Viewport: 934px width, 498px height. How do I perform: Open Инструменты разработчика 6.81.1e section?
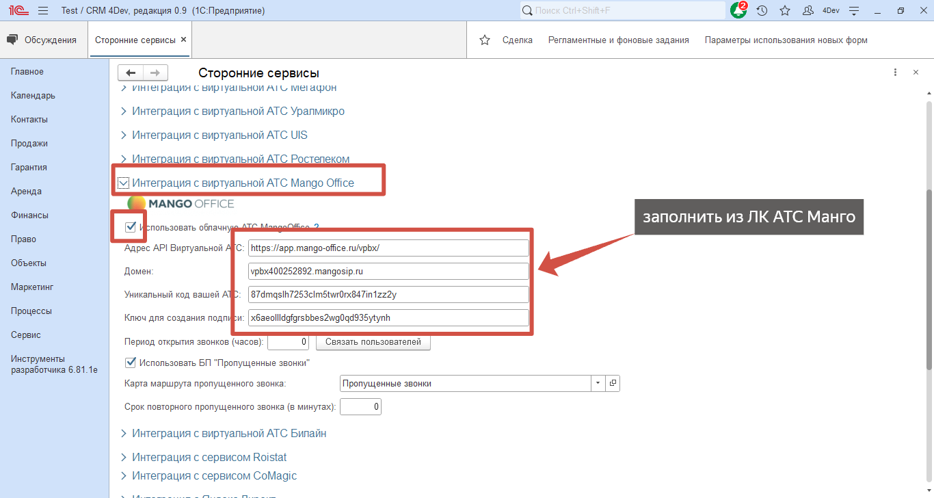click(55, 365)
